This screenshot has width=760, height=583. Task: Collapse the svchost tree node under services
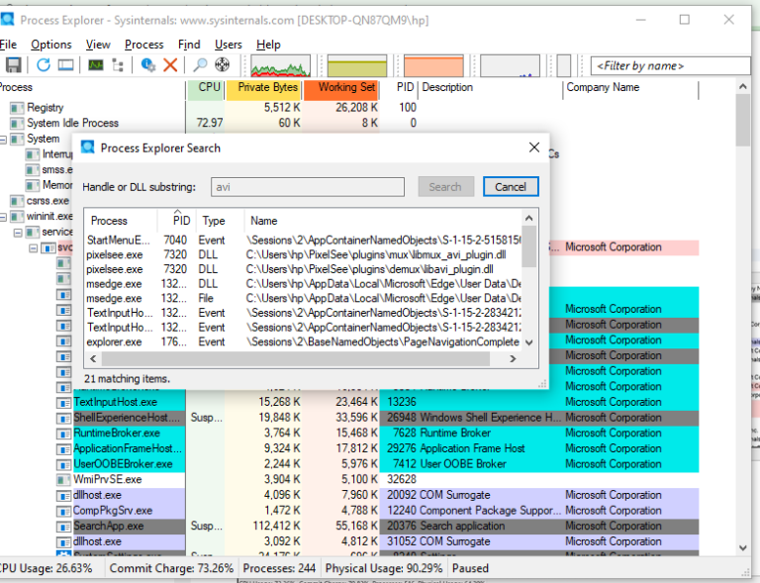pos(35,247)
